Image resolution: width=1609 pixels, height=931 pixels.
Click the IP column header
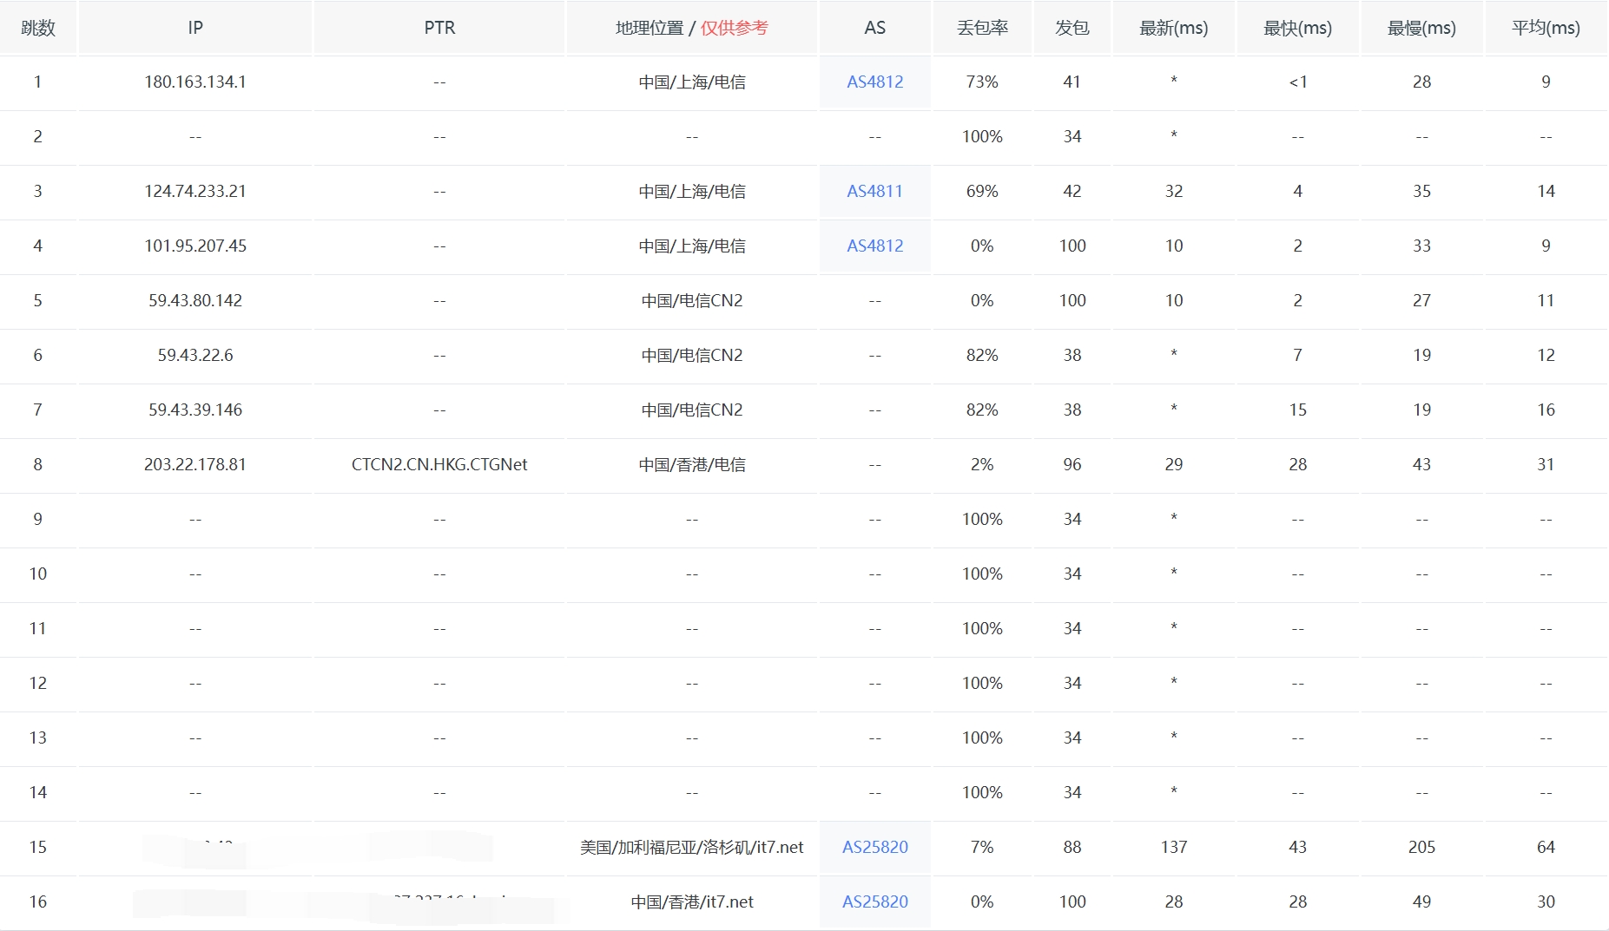(195, 28)
